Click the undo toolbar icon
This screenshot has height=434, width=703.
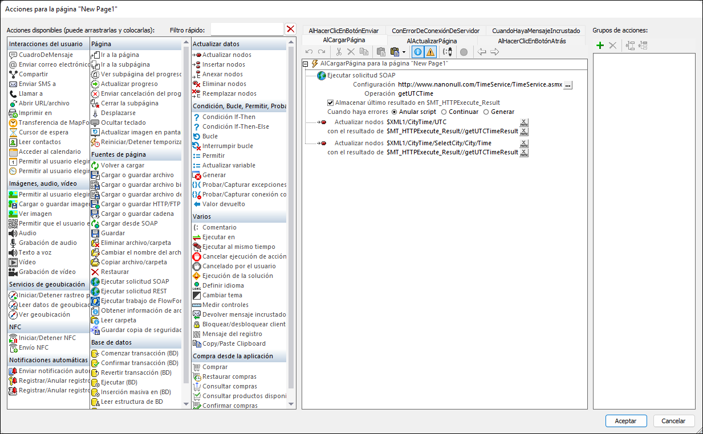[x=309, y=52]
